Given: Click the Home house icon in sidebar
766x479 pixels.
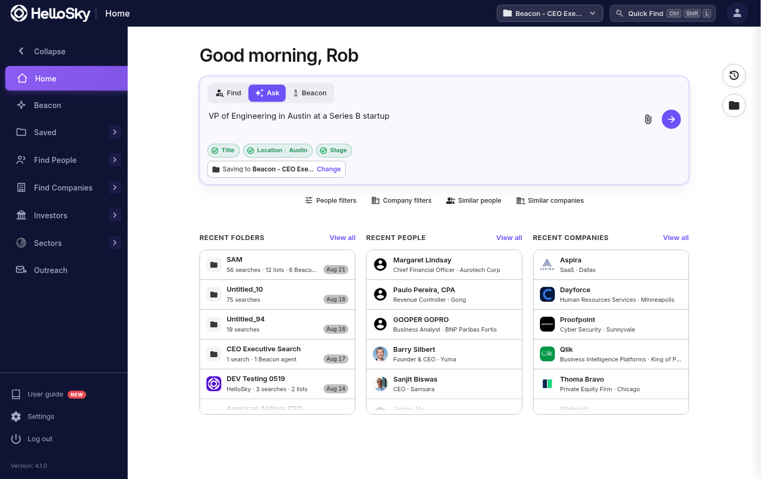Looking at the screenshot, I should (22, 78).
